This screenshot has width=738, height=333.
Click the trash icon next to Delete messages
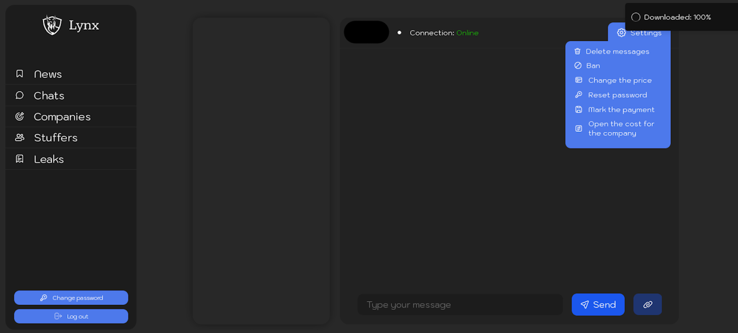click(x=577, y=51)
